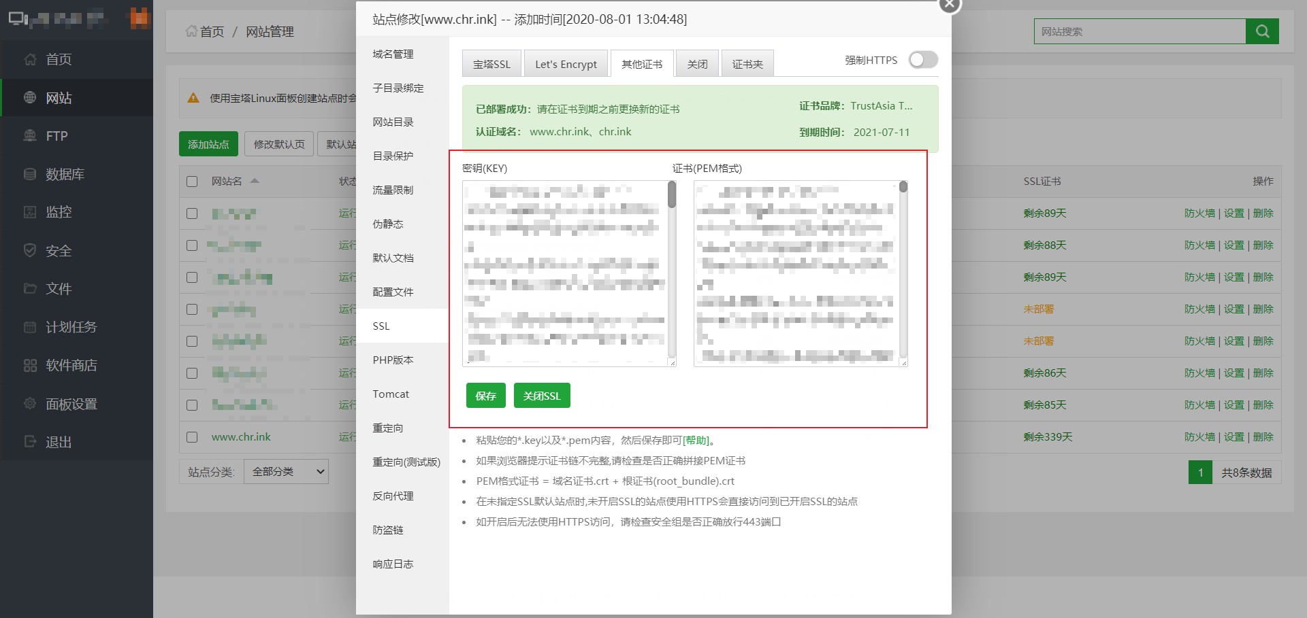The image size is (1307, 618).
Task: Click 剩余339天 SSL status link
Action: pyautogui.click(x=1048, y=437)
